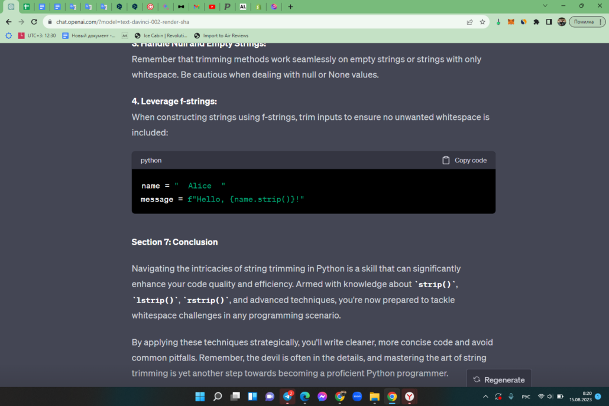Open the volume control in the system tray
Viewport: 609px width, 406px height.
(x=550, y=397)
